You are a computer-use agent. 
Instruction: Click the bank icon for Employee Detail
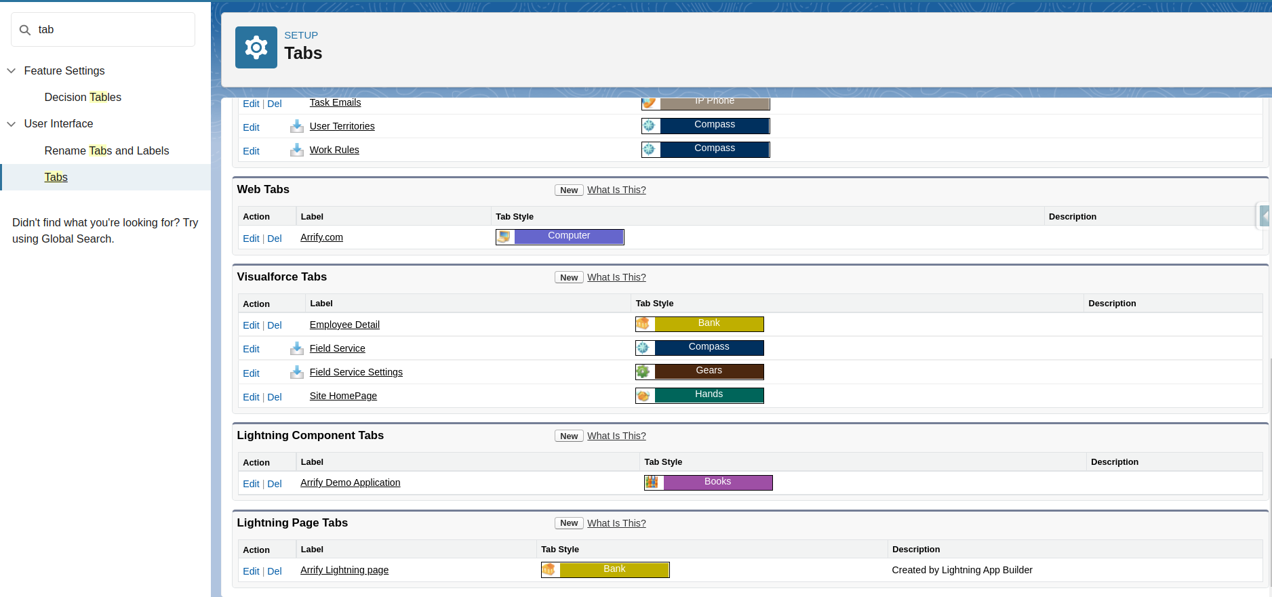coord(643,324)
